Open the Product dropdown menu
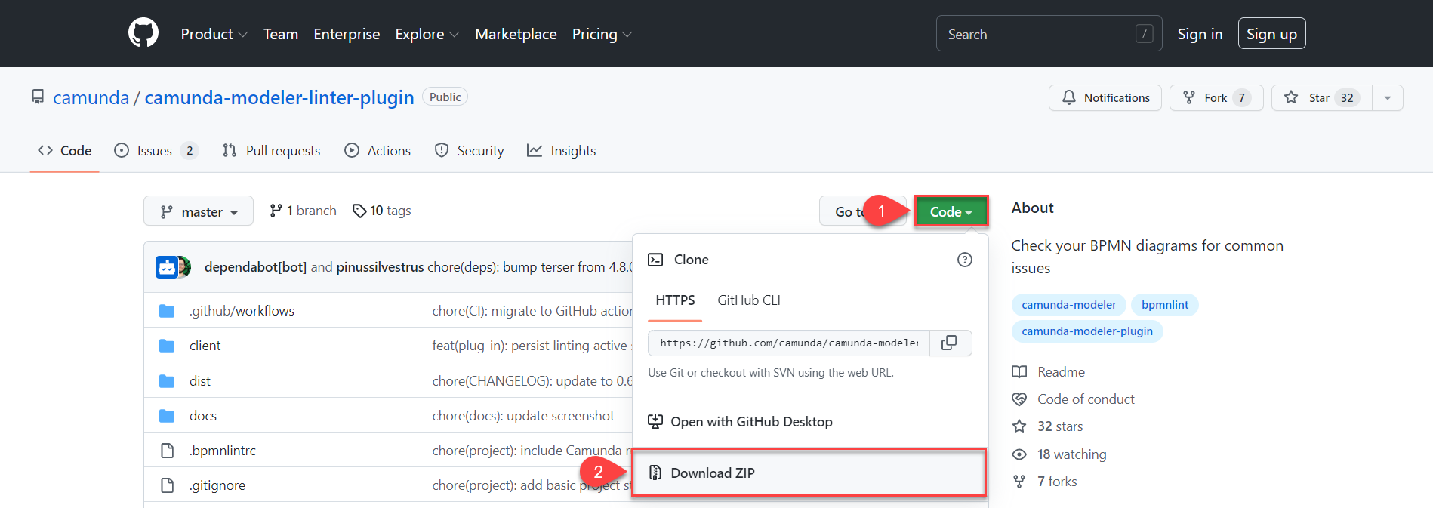Image resolution: width=1433 pixels, height=508 pixels. tap(214, 34)
